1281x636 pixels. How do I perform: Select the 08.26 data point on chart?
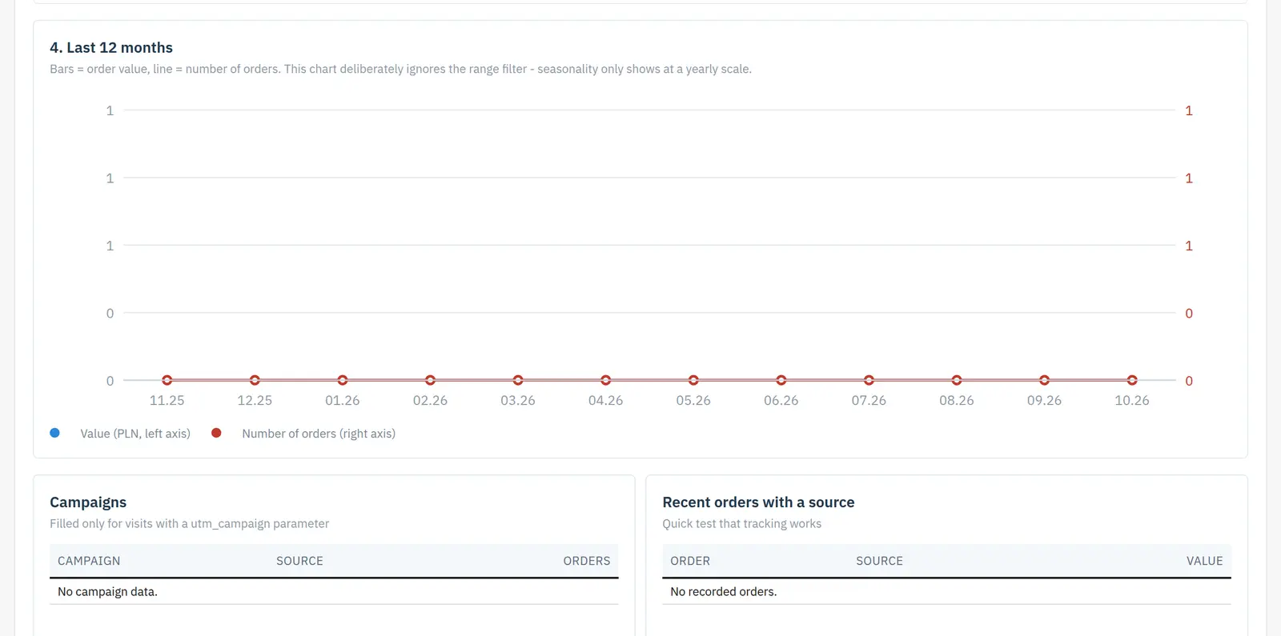pyautogui.click(x=957, y=380)
